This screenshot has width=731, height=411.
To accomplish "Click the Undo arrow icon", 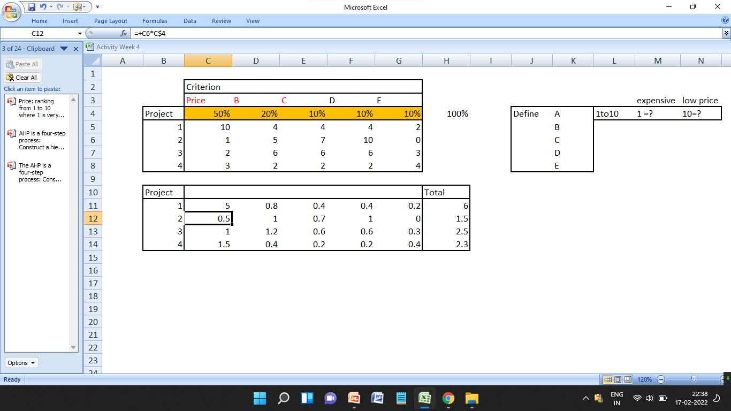I will coord(43,6).
